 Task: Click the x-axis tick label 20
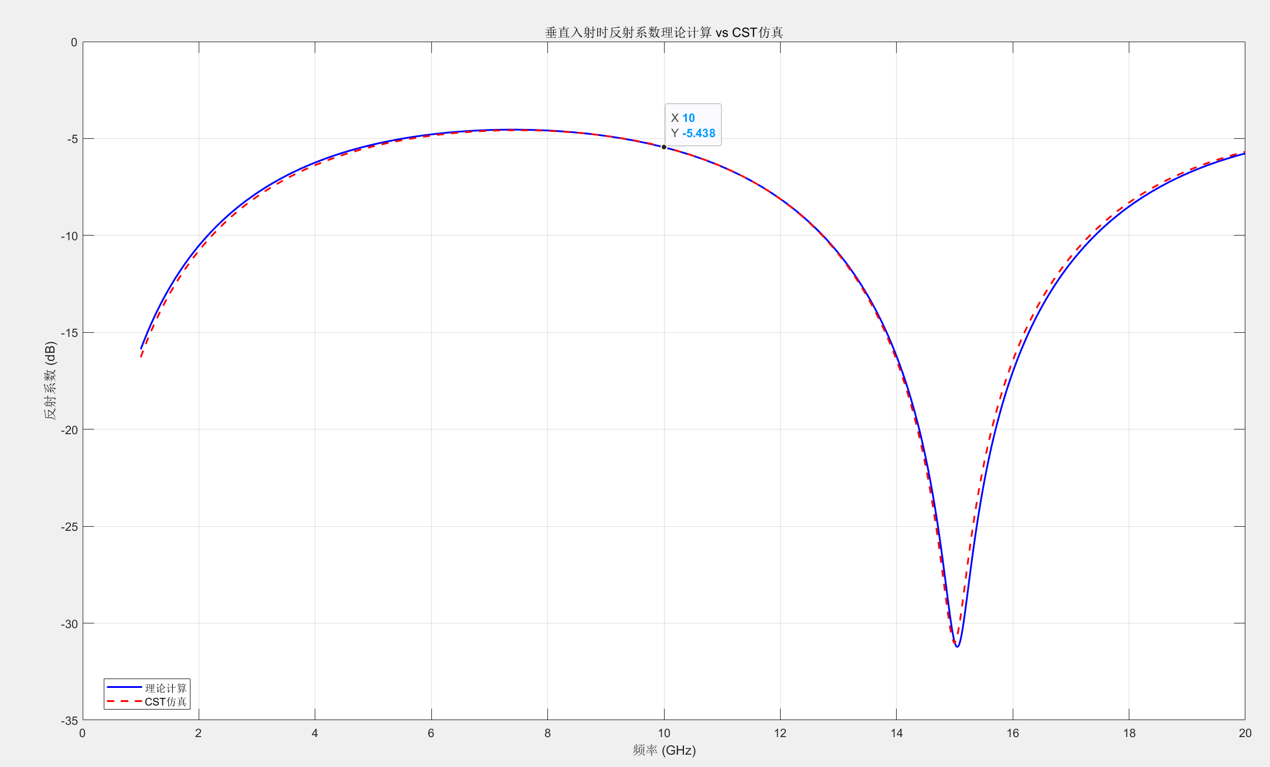[x=1245, y=733]
